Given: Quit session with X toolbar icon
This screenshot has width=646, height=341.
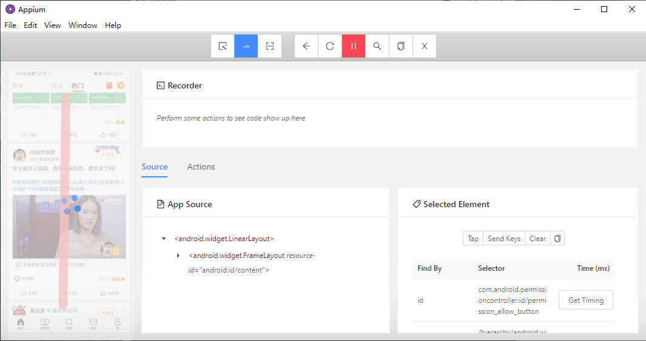Looking at the screenshot, I should tap(425, 46).
